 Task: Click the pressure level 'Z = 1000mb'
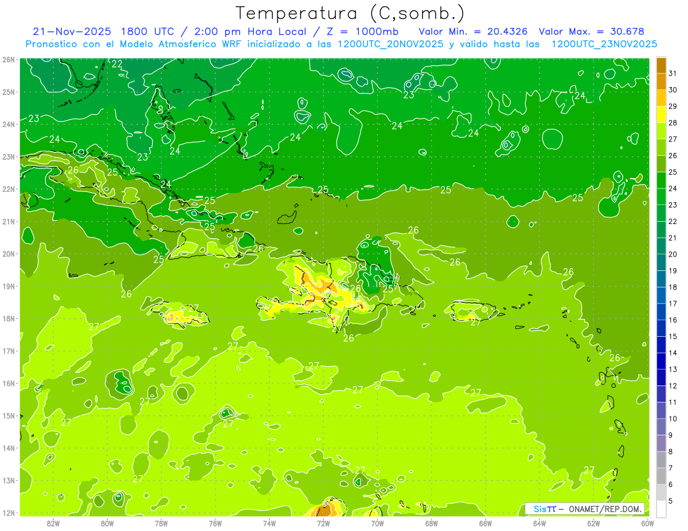point(362,32)
